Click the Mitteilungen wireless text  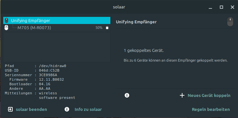point(48,93)
